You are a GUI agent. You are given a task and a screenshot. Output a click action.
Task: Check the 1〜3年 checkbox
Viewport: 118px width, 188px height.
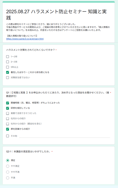coord(8,57)
